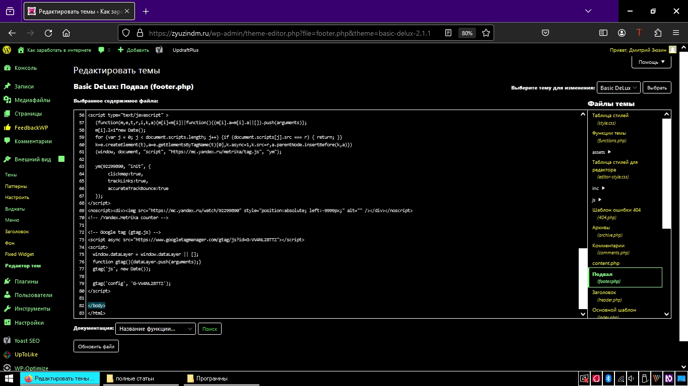The height and width of the screenshot is (386, 688).
Task: Close the Редактировать темы browser tab
Action: tap(128, 11)
